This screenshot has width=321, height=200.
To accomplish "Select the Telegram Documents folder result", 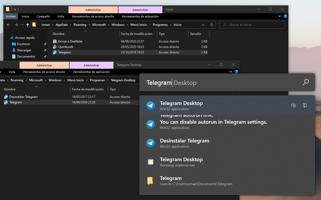I will (x=227, y=180).
